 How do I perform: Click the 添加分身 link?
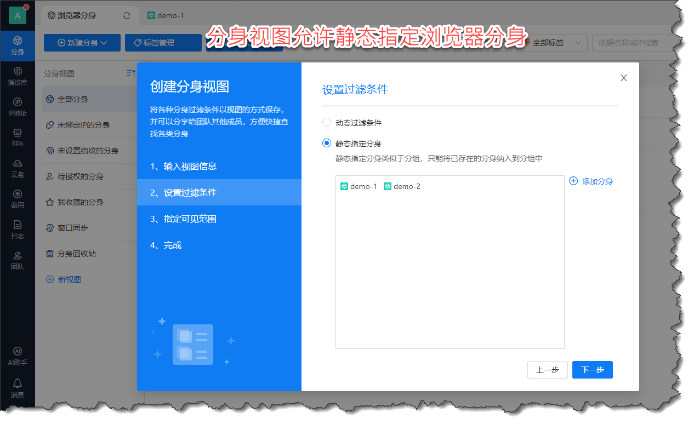[591, 181]
